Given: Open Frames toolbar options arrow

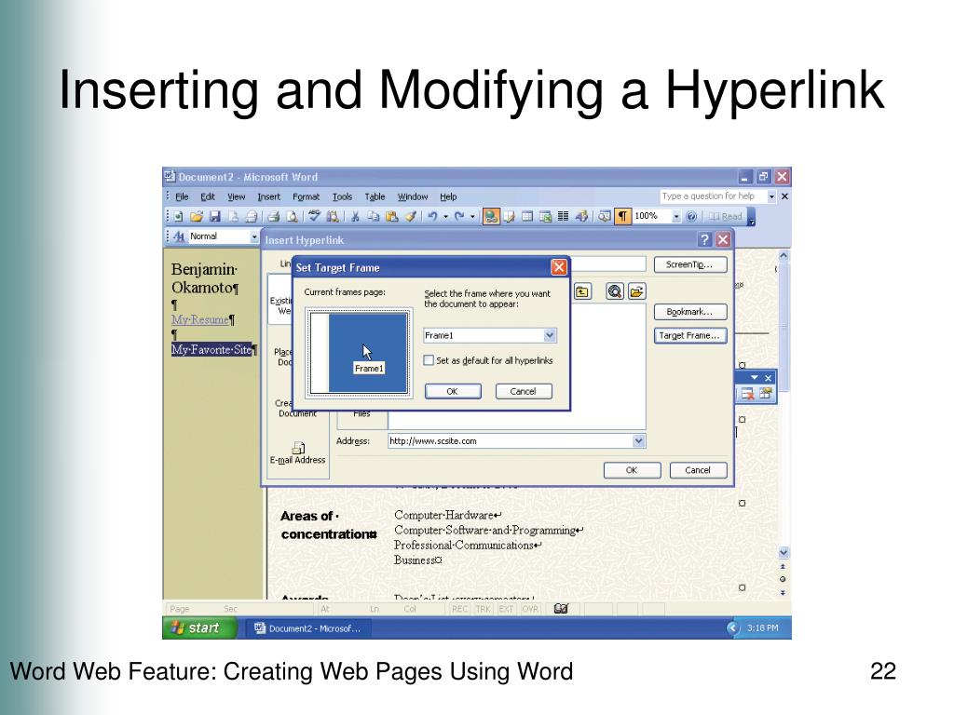Looking at the screenshot, I should 755,378.
